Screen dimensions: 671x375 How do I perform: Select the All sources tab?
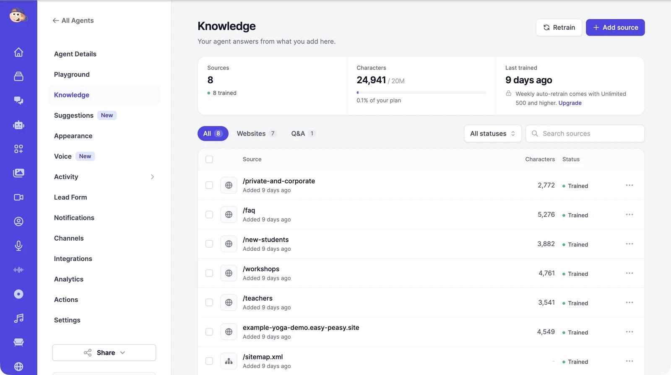[x=213, y=134]
